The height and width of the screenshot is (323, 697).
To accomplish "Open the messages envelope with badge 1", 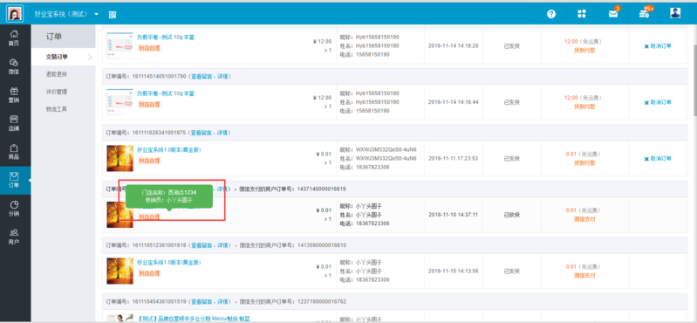I will pos(614,13).
